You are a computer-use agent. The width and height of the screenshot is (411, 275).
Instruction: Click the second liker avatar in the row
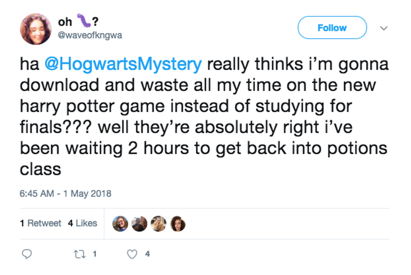coord(139,224)
